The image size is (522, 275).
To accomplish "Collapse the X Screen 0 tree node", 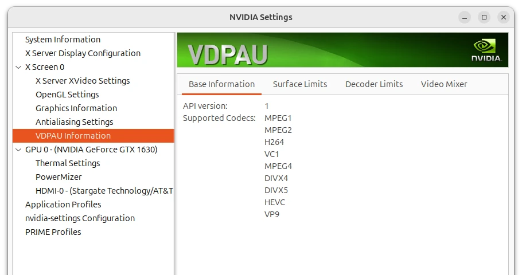I will [x=18, y=67].
